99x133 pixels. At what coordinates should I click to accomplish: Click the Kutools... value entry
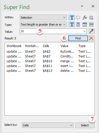(x=67, y=52)
